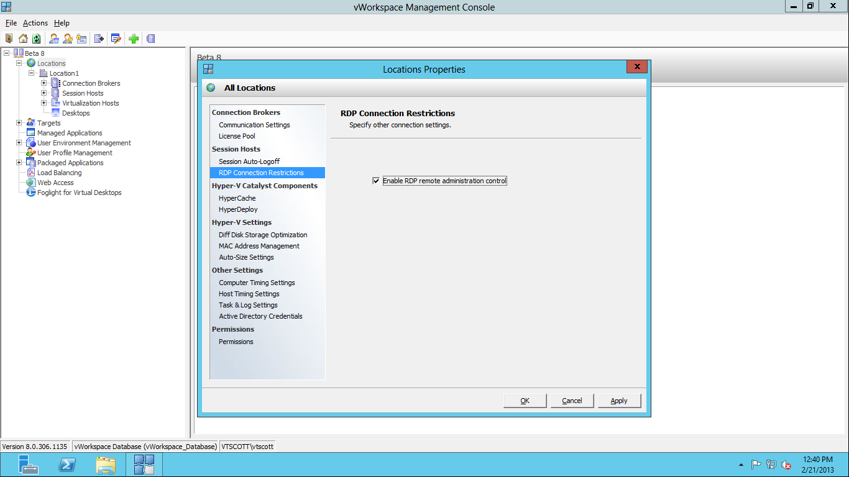
Task: Expand the Virtualization Hosts tree node
Action: pos(44,103)
